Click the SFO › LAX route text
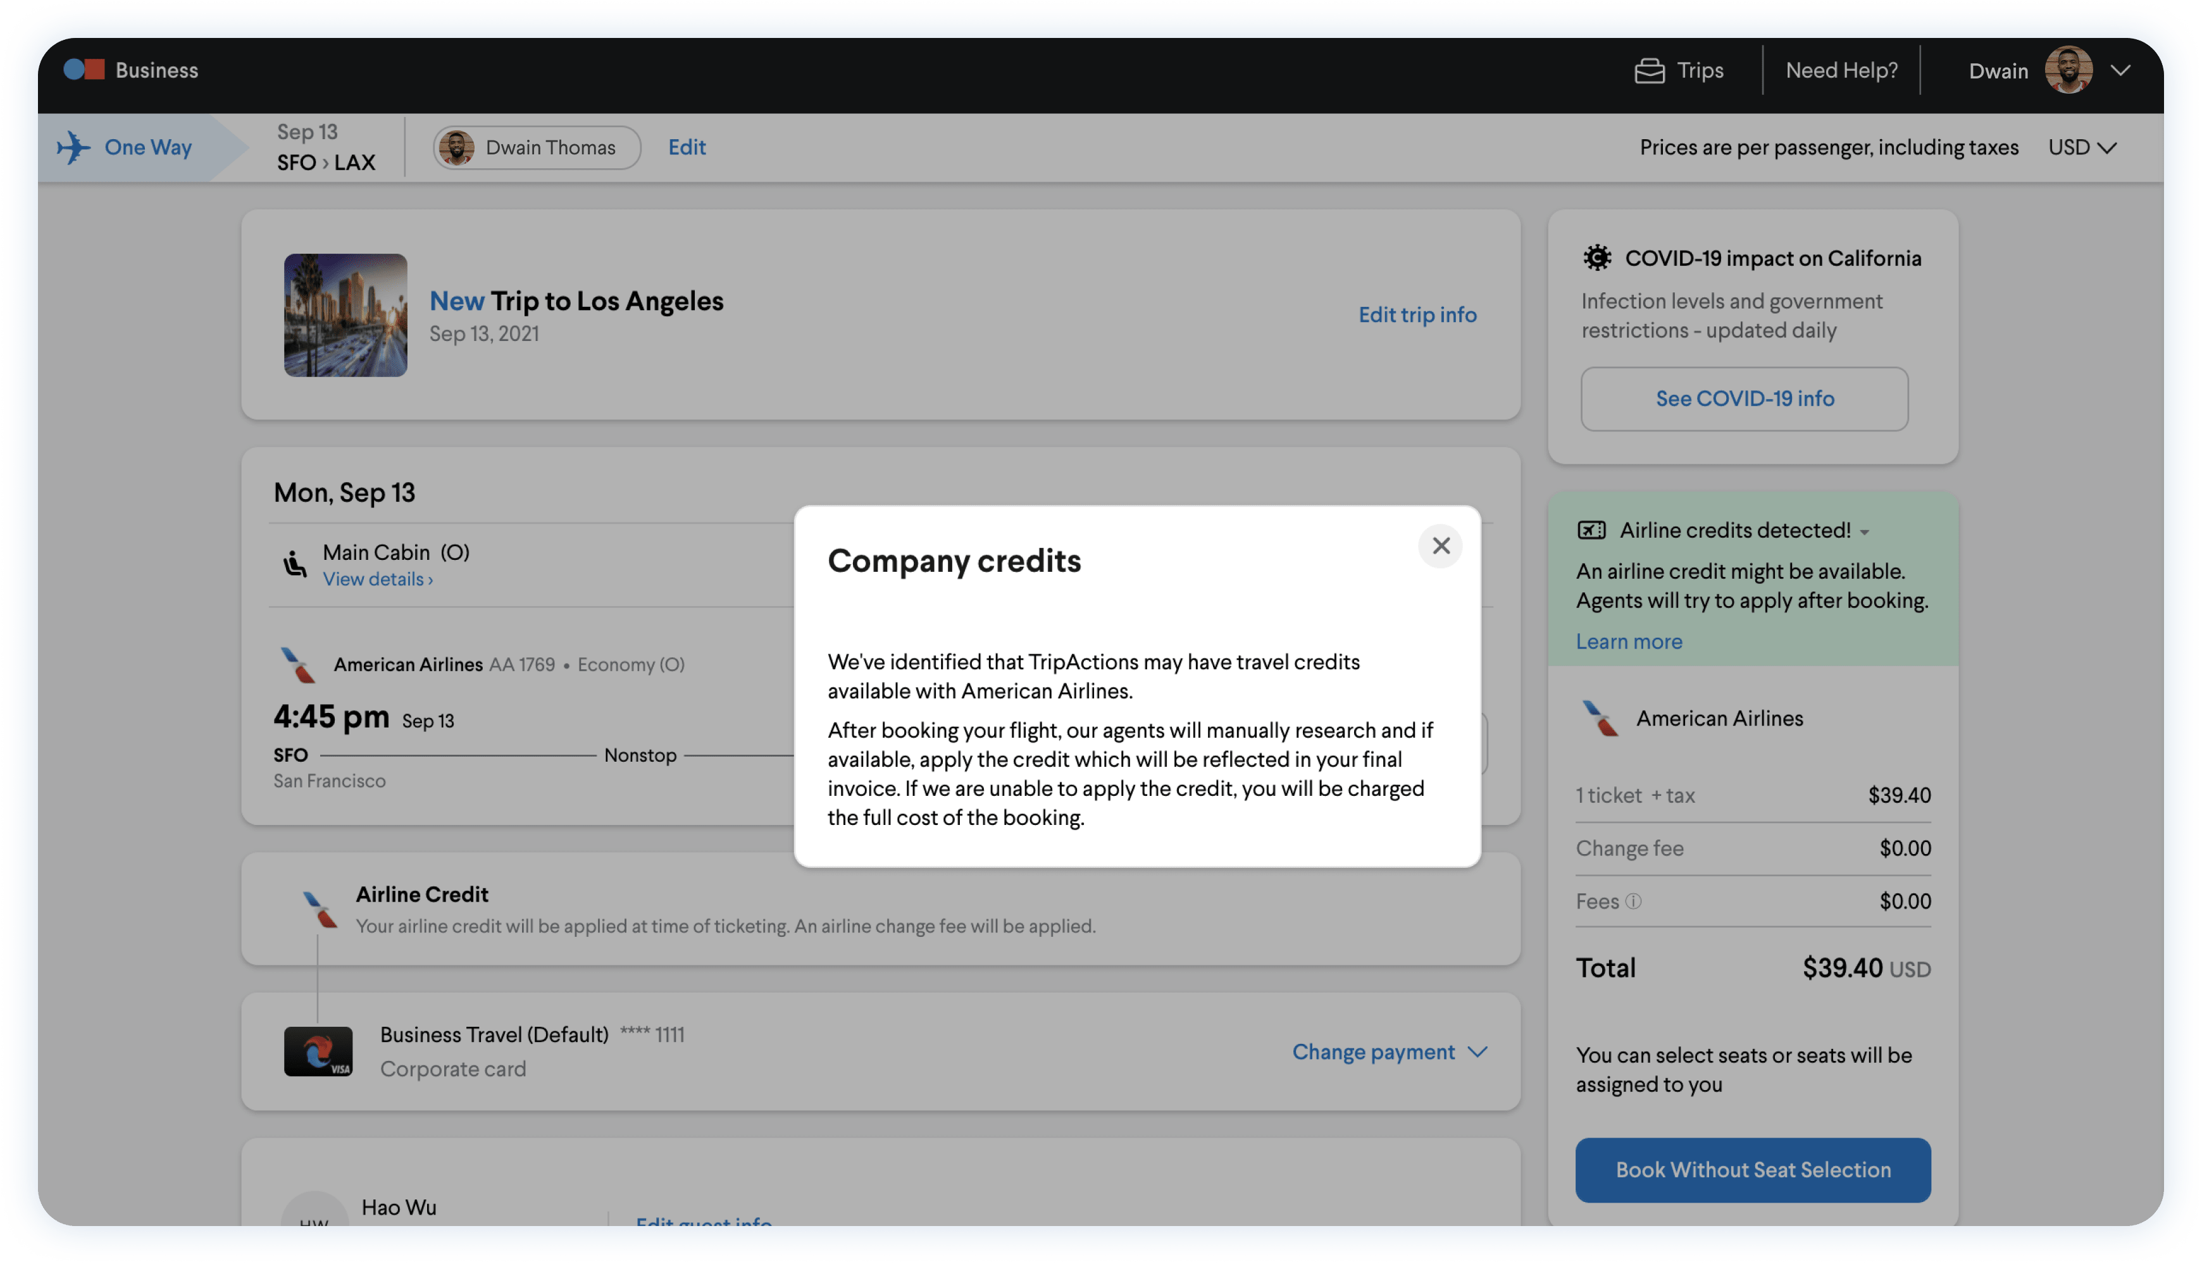Viewport: 2202px width, 1264px height. click(327, 163)
